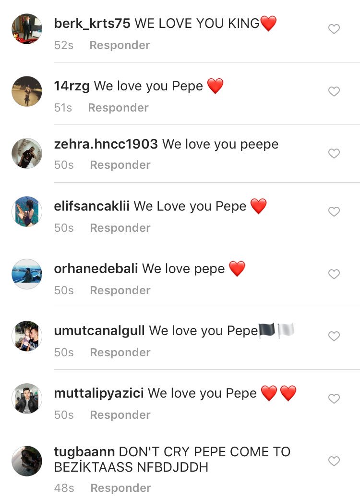The image size is (360, 501).
Task: Open zehra.hncc1903's avatar
Action: pos(27,153)
